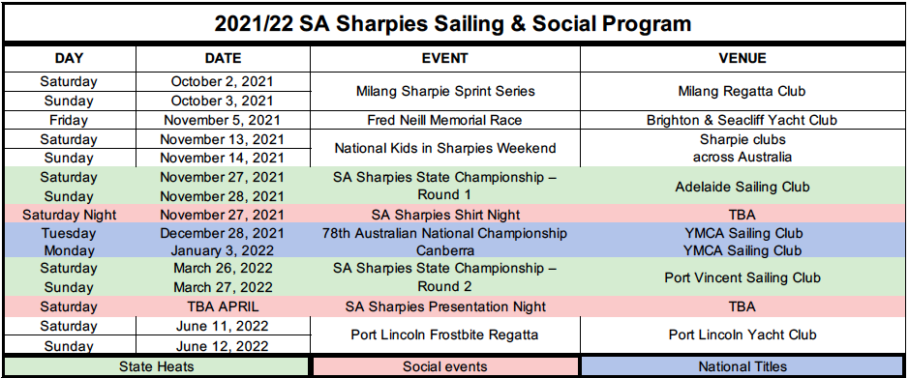Click the blue National Titles legend swatch
Viewport: 909px width, 378px height.
(742, 366)
